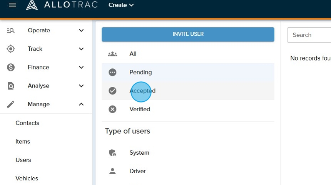Expand the Track section chevron
331x185 pixels.
pos(81,49)
